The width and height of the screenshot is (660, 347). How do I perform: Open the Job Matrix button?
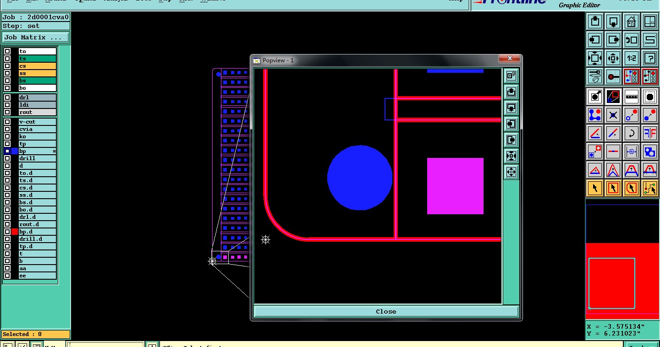pyautogui.click(x=36, y=38)
